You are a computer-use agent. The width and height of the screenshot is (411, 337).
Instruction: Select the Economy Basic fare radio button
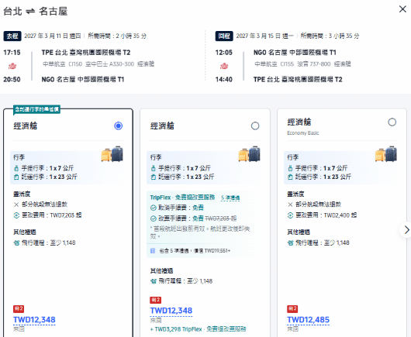coord(392,122)
